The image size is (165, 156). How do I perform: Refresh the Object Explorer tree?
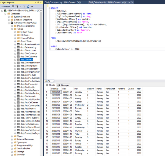click(x=28, y=7)
